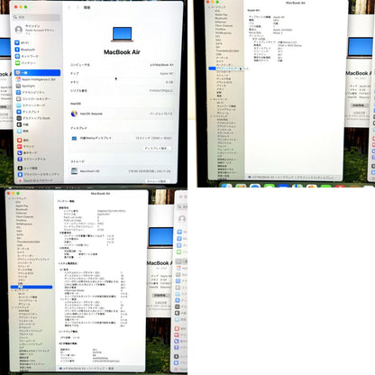Collapse Network section in the Apple M1 graphics window
Screen dimensions: 375x375
tap(211, 99)
